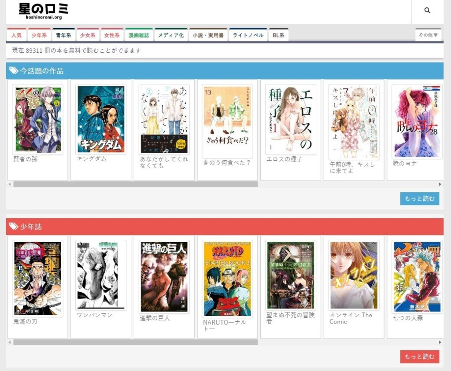Switch to the 小説・実用書 tab
This screenshot has height=371, width=451.
click(x=208, y=35)
